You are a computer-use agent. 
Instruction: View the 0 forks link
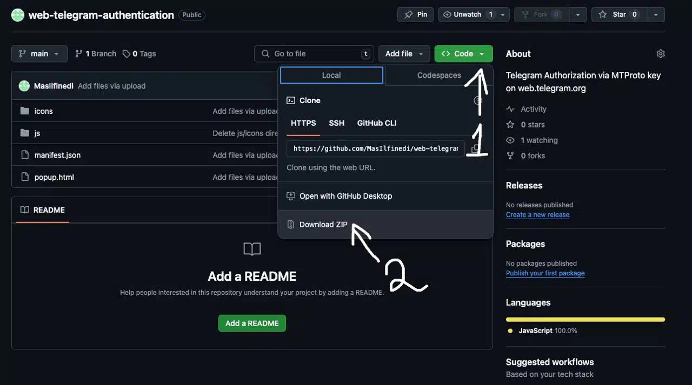pos(525,156)
